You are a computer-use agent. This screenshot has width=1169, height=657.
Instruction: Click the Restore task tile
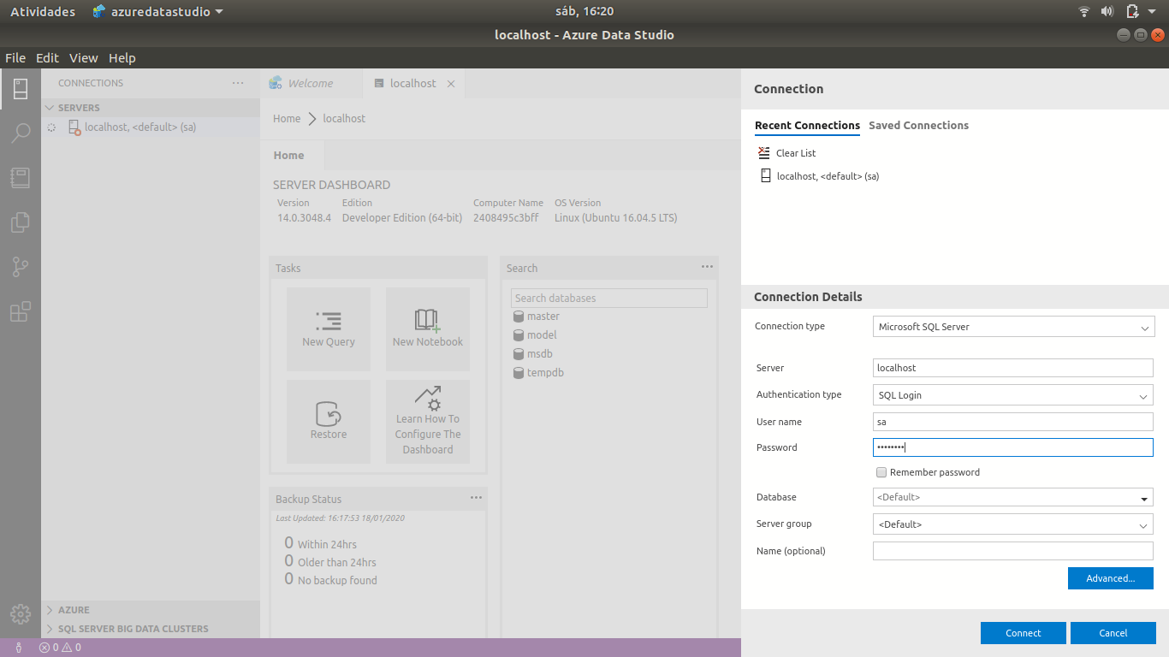tap(329, 422)
